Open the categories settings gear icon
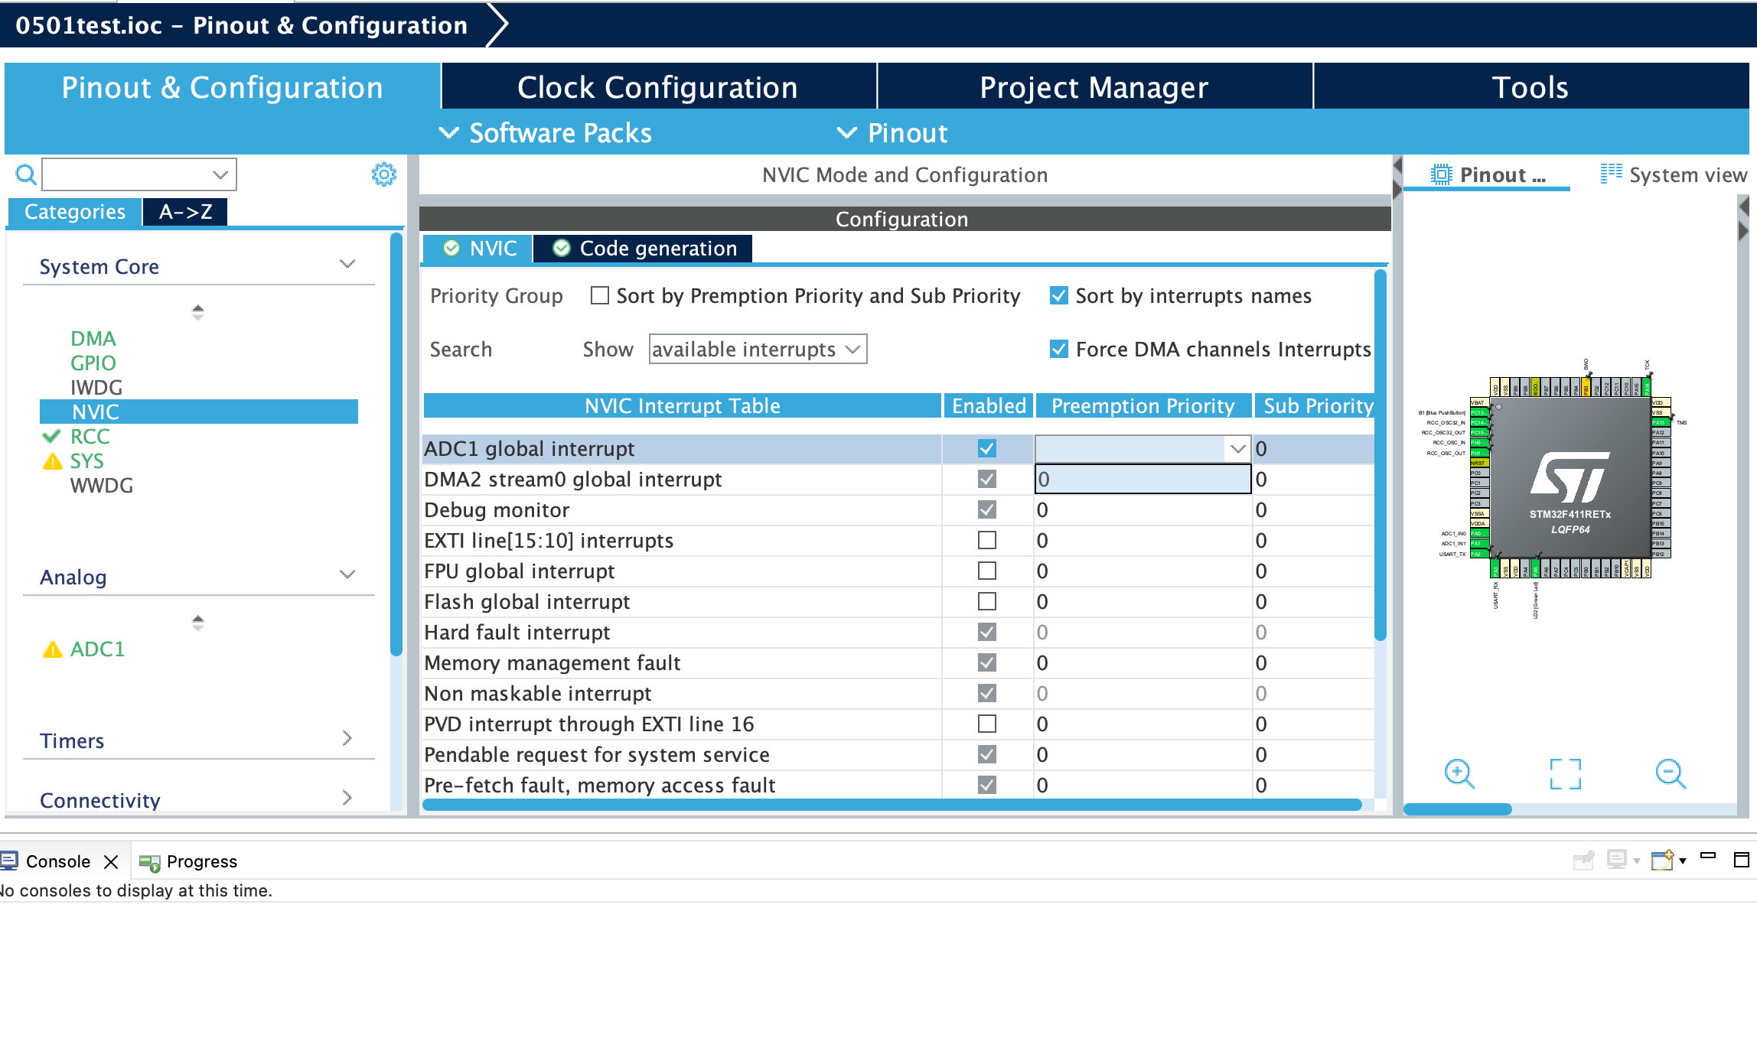 [383, 174]
